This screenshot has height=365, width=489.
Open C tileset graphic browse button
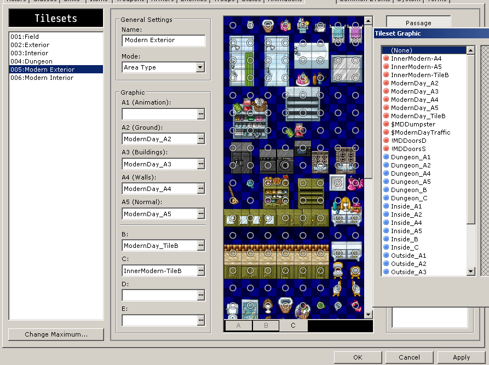201,270
